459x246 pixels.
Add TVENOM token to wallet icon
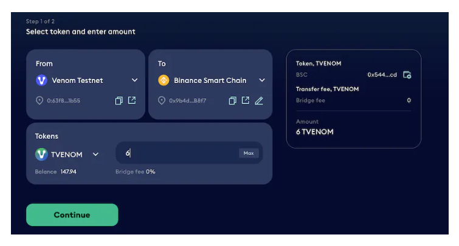tap(407, 75)
